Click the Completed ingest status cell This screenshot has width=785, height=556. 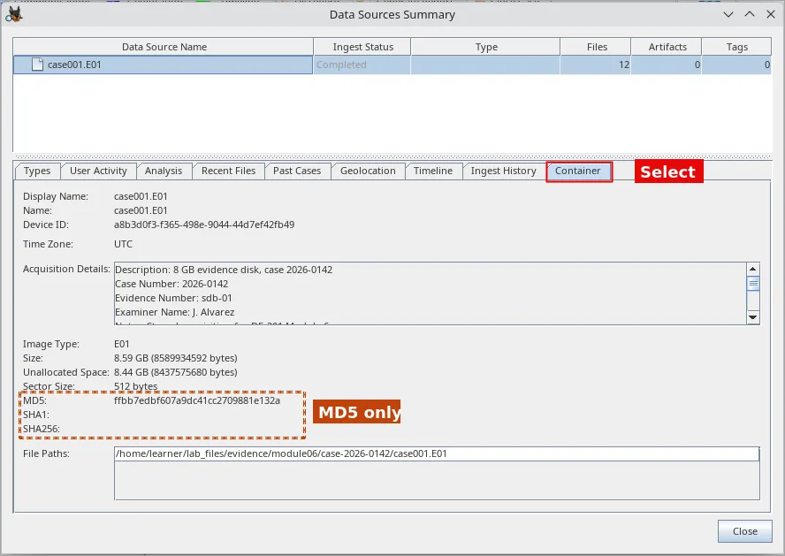click(x=362, y=65)
